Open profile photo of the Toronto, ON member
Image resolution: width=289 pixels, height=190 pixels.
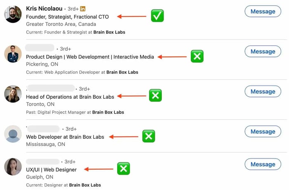[13, 94]
